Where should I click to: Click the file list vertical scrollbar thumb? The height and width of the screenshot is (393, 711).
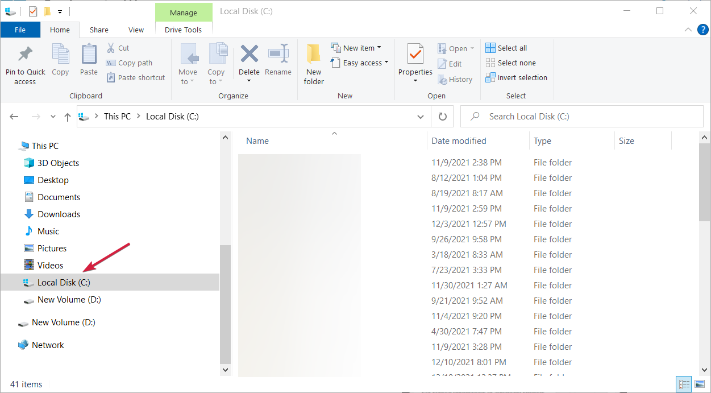(705, 183)
